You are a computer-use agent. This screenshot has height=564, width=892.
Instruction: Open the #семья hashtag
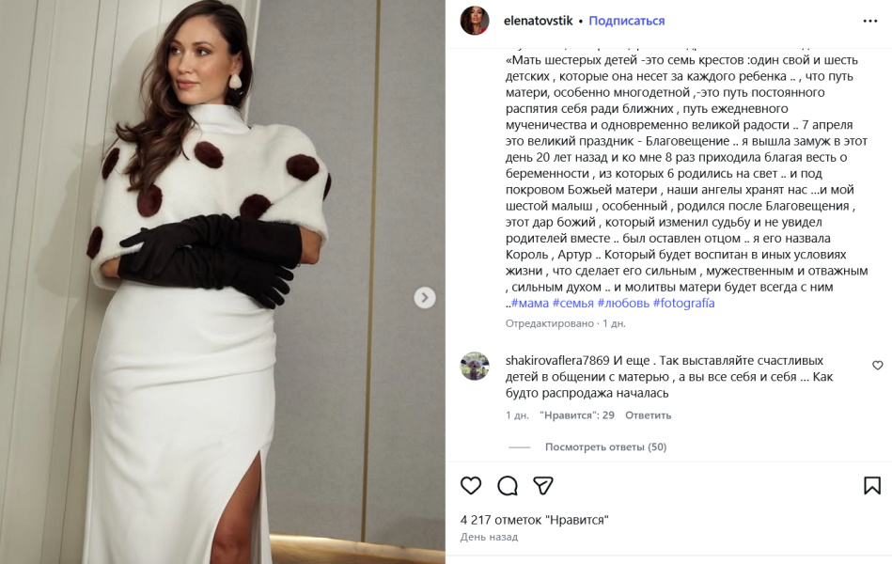pyautogui.click(x=572, y=304)
